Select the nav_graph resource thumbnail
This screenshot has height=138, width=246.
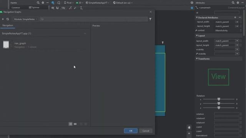pos(6,44)
